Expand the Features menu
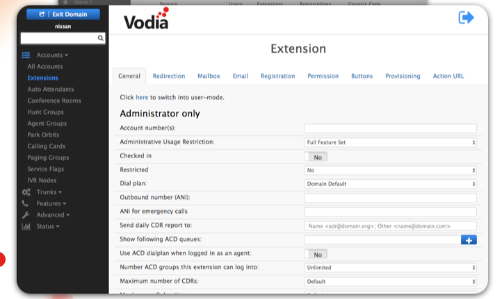 (x=51, y=203)
